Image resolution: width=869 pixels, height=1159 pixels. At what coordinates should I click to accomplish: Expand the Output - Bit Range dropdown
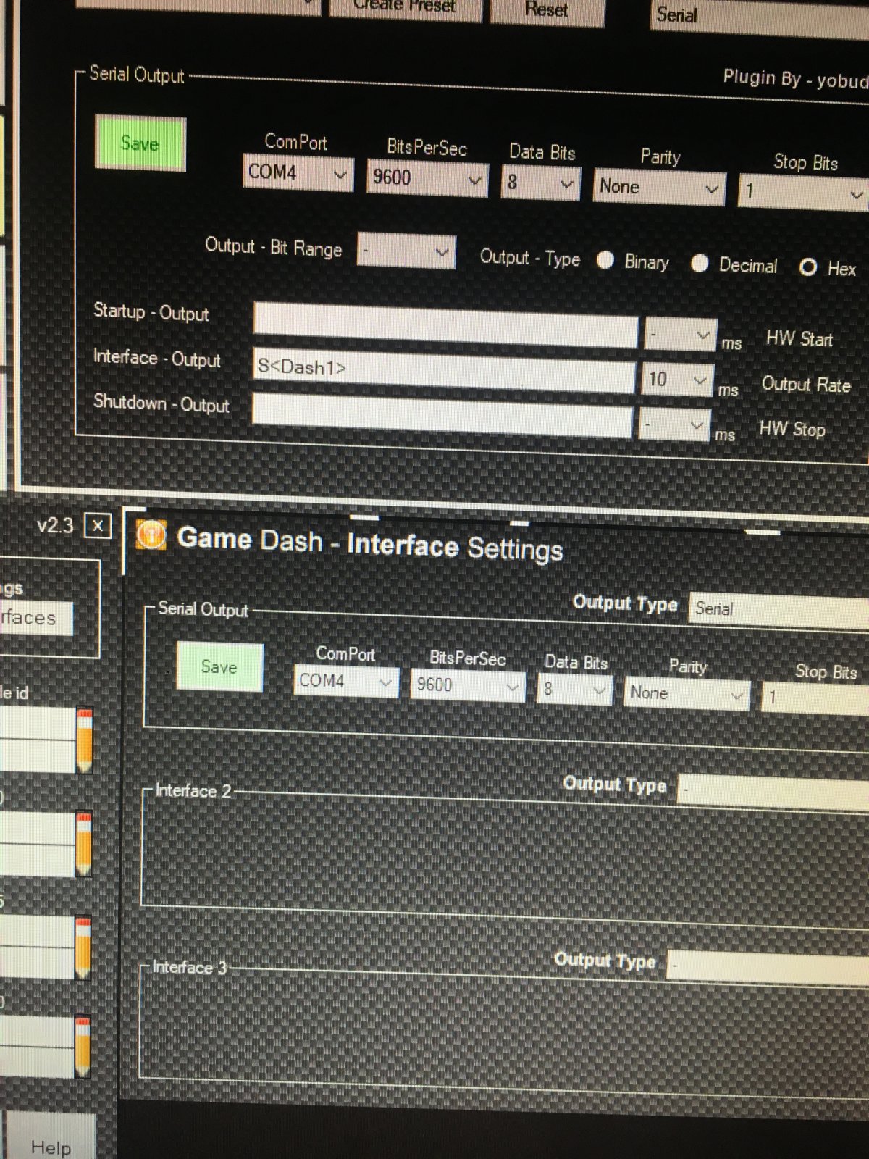pyautogui.click(x=406, y=251)
